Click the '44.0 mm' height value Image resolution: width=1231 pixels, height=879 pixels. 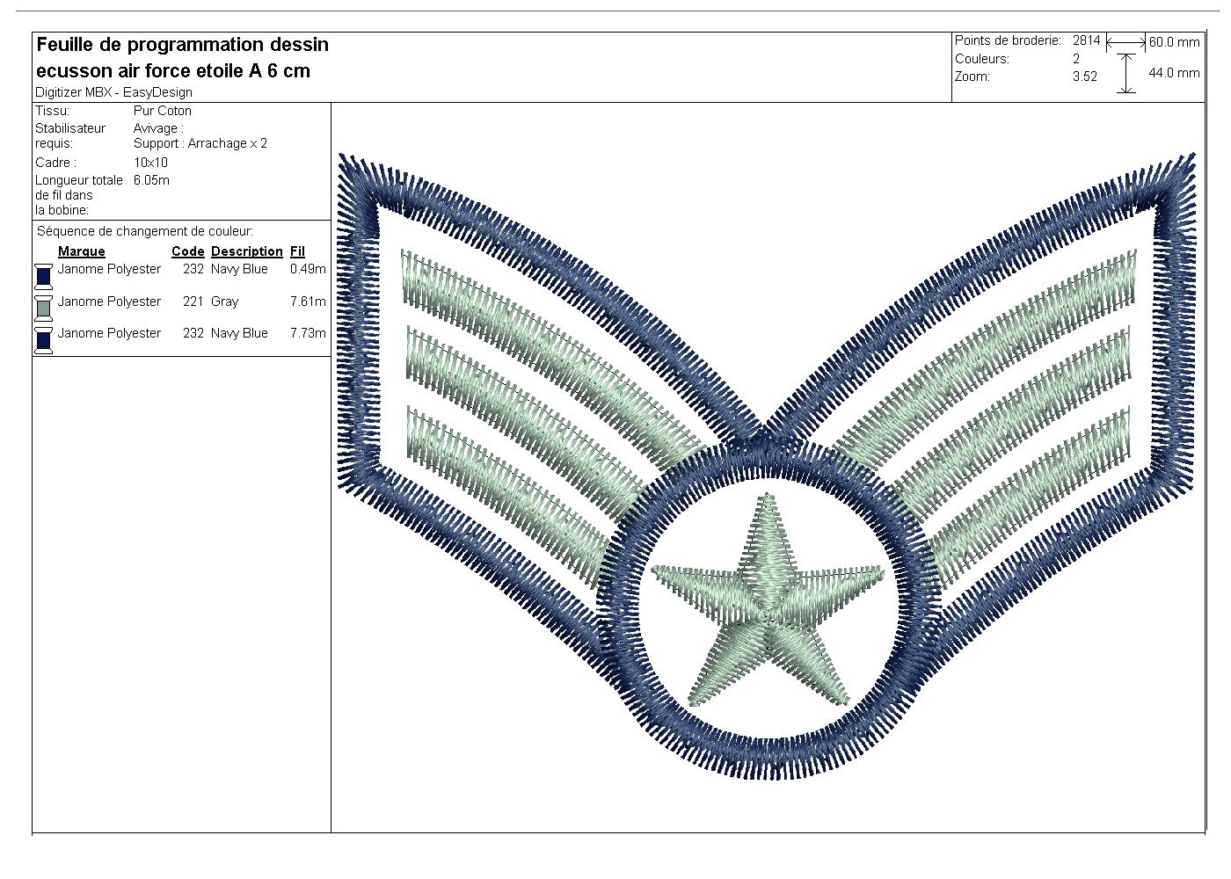1174,73
